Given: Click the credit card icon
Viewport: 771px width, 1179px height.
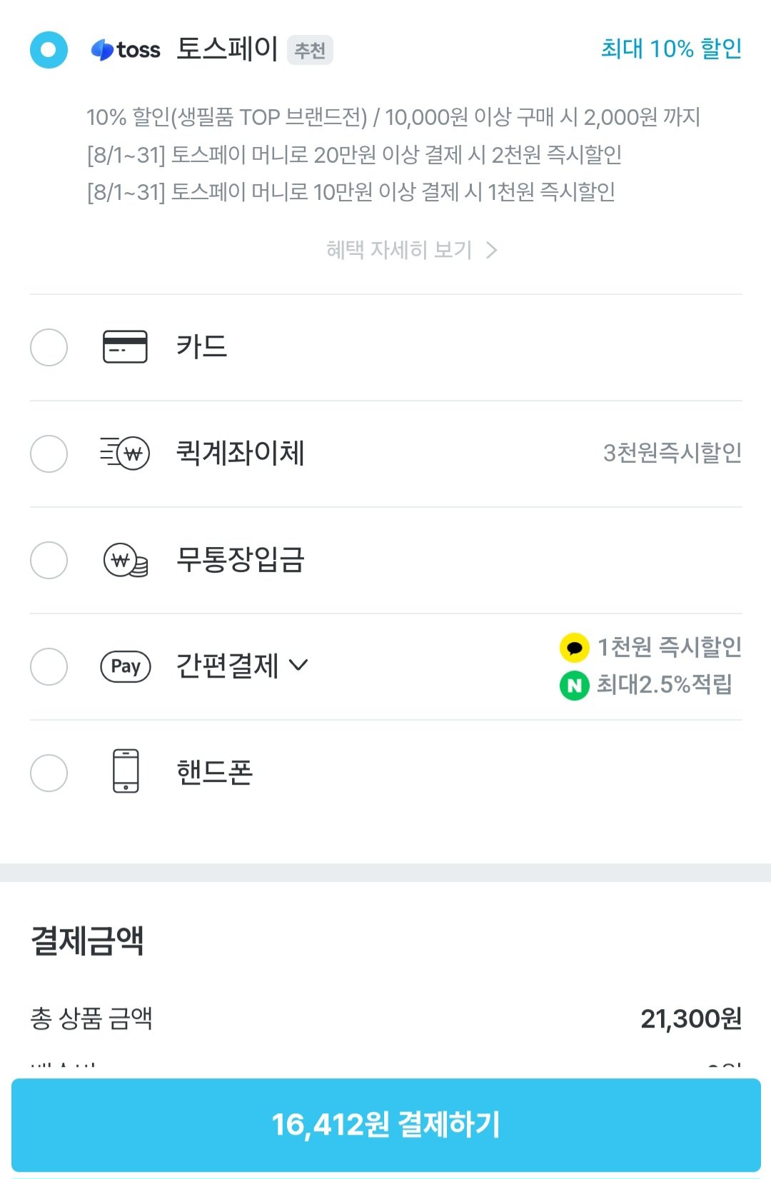Looking at the screenshot, I should coord(125,347).
